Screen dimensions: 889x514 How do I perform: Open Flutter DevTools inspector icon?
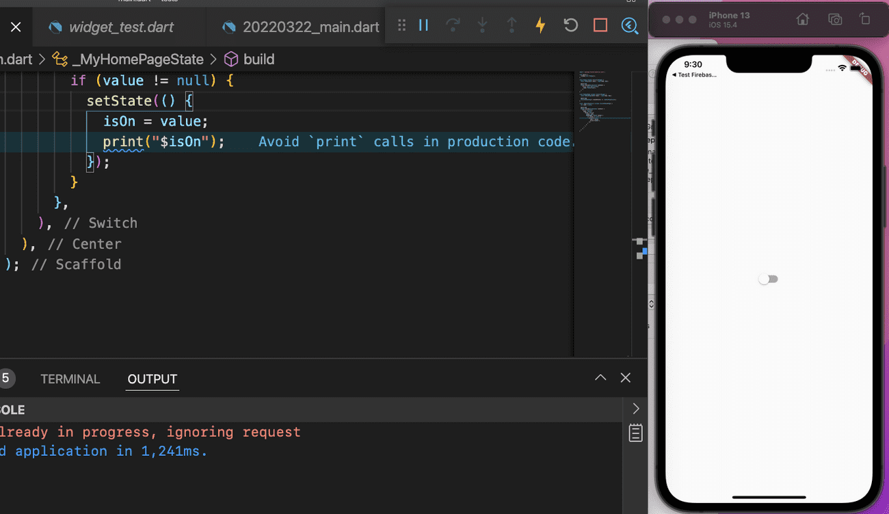click(x=629, y=25)
